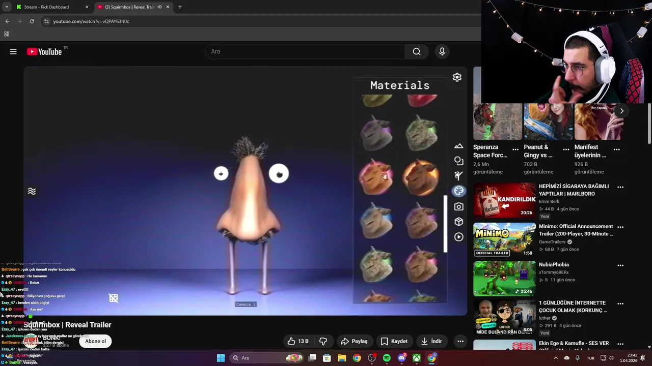Open a new browser tab
The image size is (652, 366).
tap(180, 7)
